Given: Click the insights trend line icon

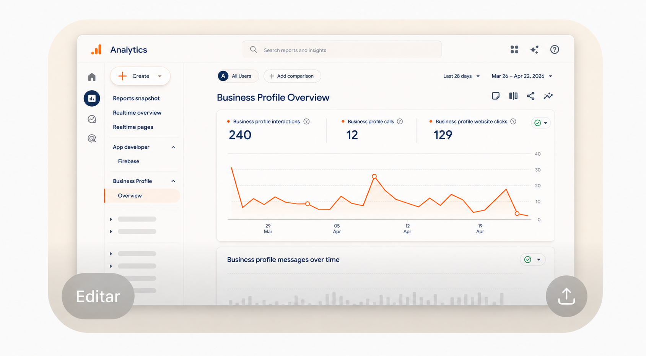Looking at the screenshot, I should [x=548, y=96].
